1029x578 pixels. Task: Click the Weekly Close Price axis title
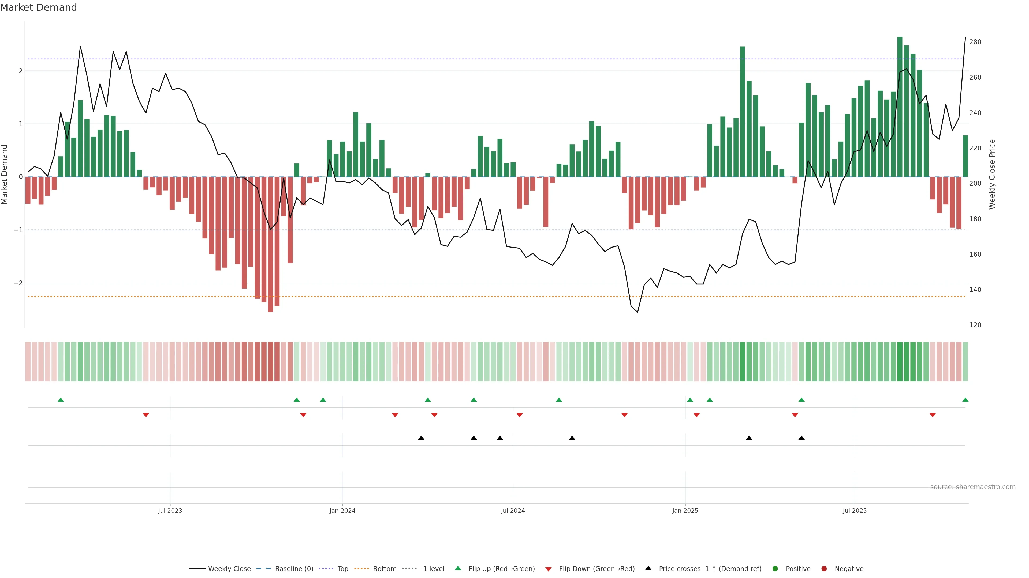pyautogui.click(x=992, y=174)
